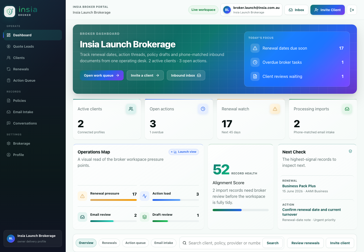The width and height of the screenshot is (364, 252).
Task: Select the Overview tab
Action: pyautogui.click(x=86, y=243)
